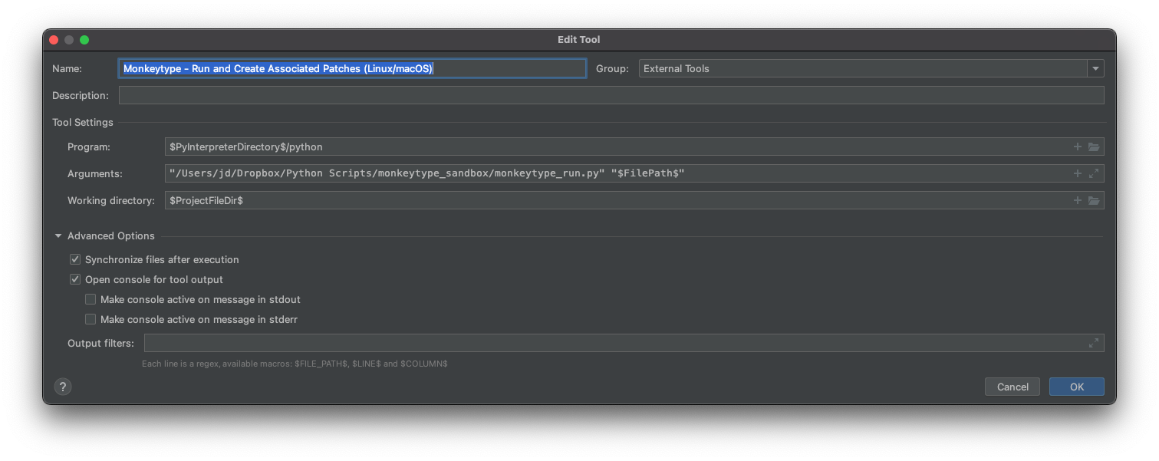Insert macro into Working directory field

(1078, 200)
